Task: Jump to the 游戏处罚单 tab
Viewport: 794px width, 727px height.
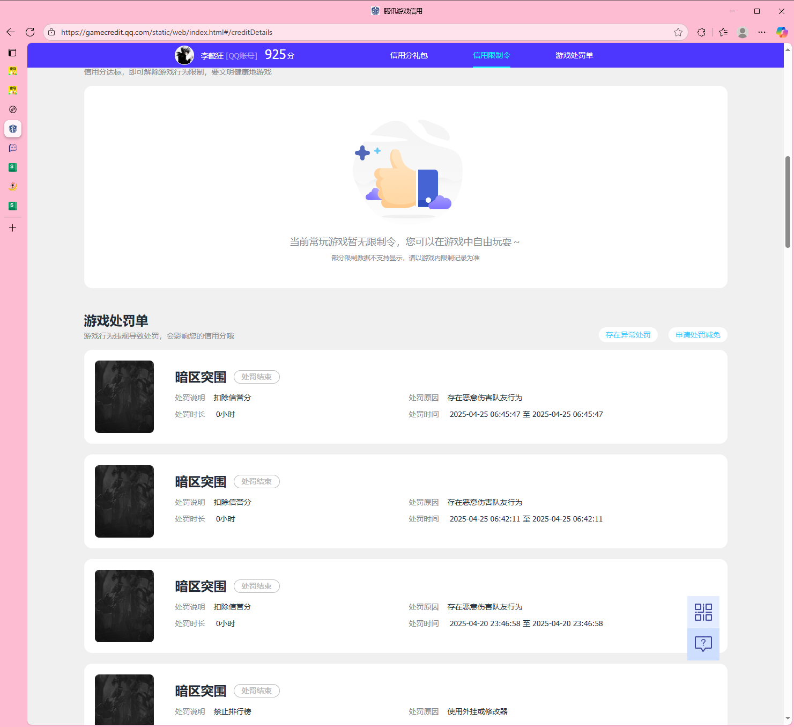Action: point(574,55)
